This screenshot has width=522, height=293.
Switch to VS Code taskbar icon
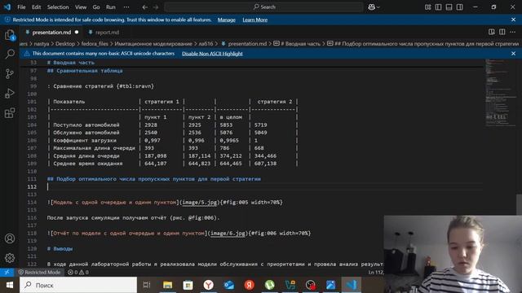click(352, 285)
